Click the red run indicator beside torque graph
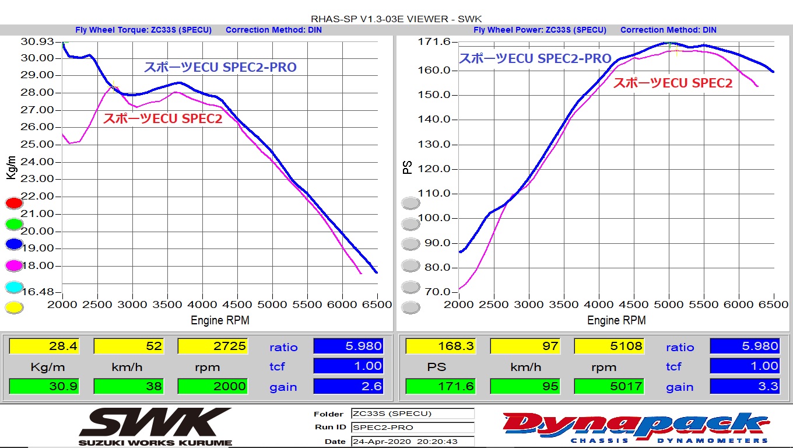This screenshot has width=793, height=448. click(x=14, y=203)
